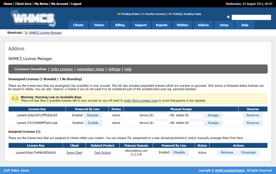This screenshot has width=276, height=174.
Task: Click the Staff Online: Admin footer text
Action: pyautogui.click(x=16, y=170)
